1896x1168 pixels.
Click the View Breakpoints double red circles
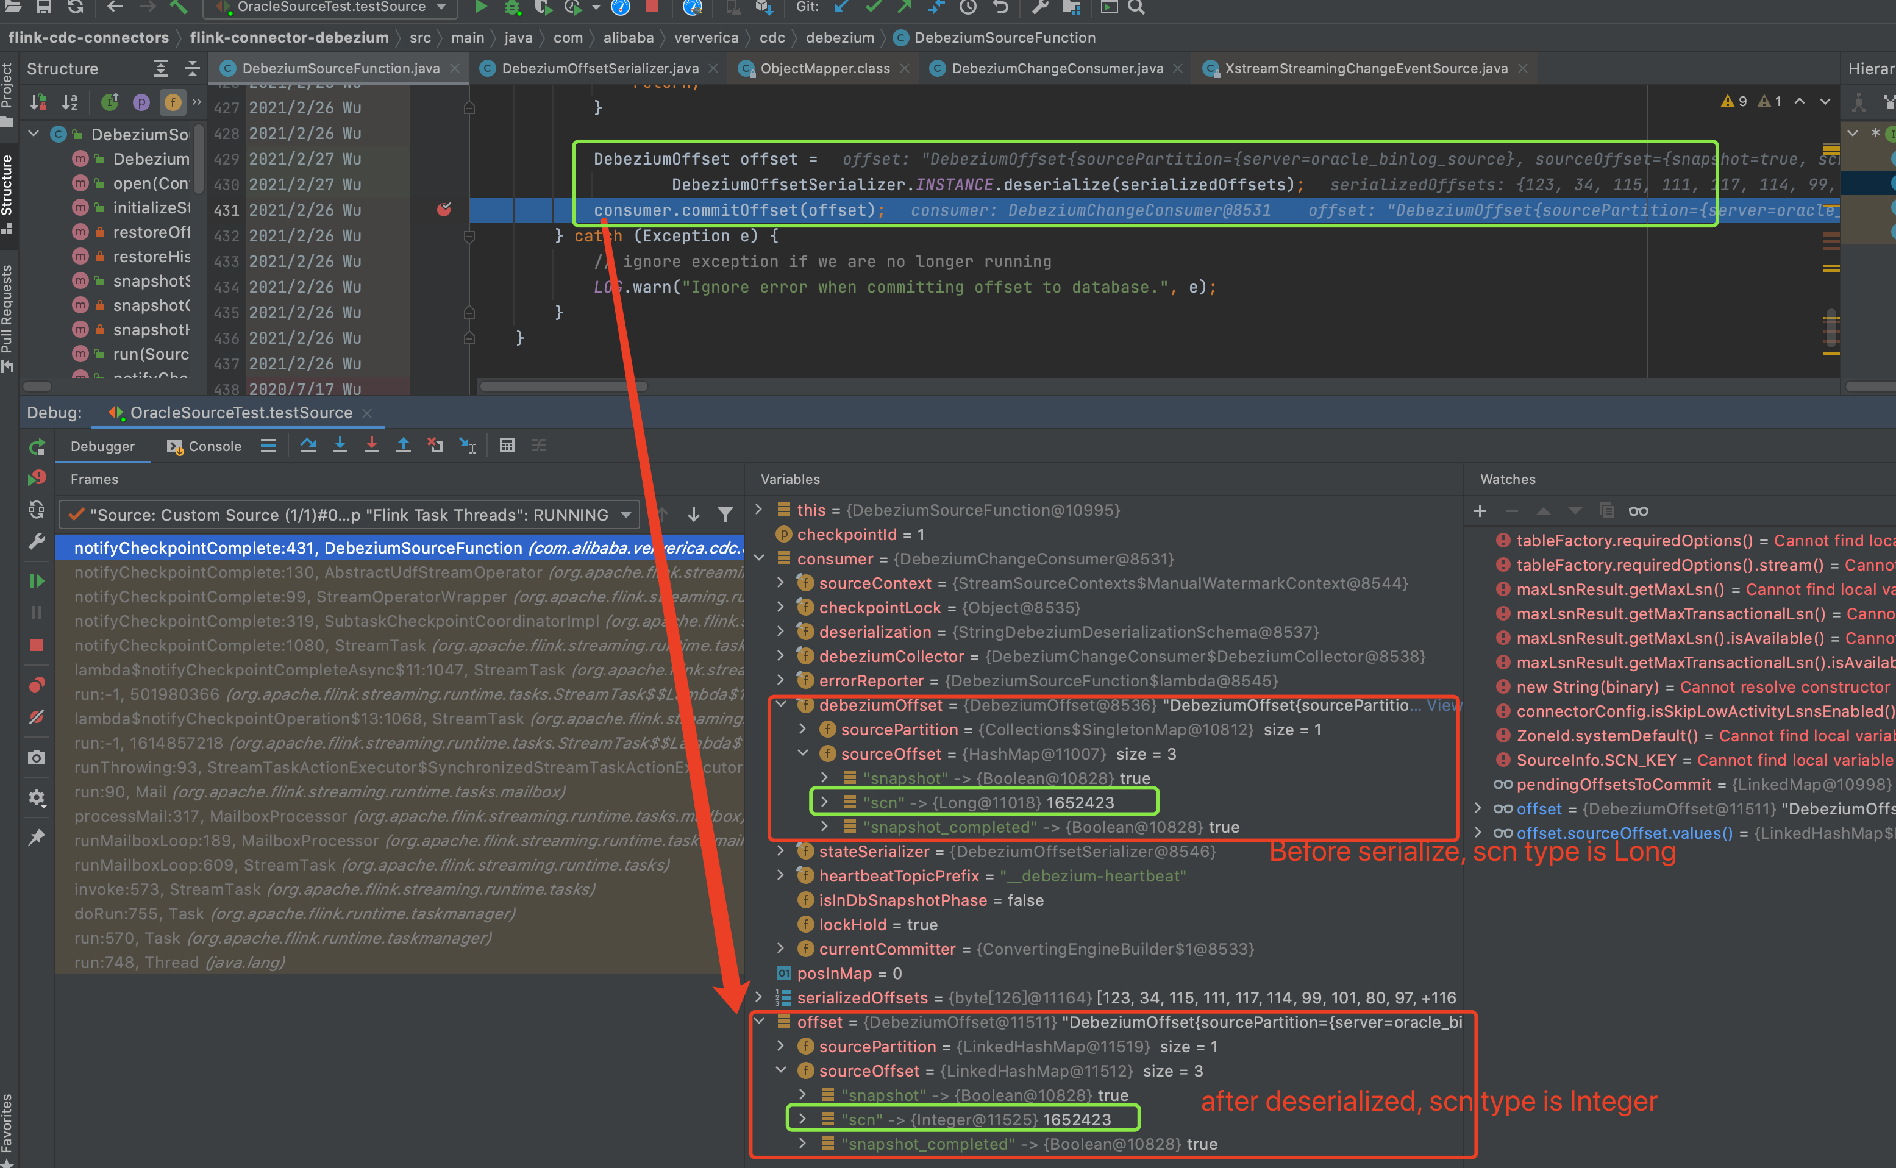pos(37,685)
